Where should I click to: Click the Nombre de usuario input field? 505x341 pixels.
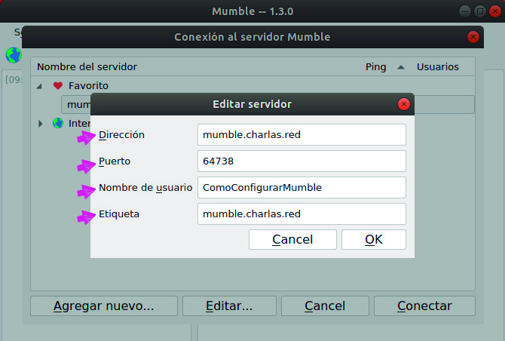pyautogui.click(x=301, y=188)
